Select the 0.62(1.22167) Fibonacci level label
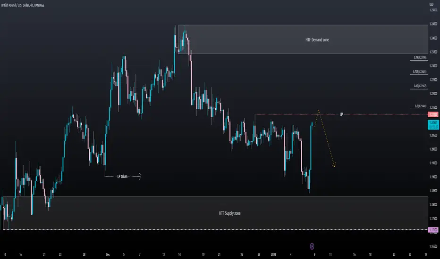The height and width of the screenshot is (259, 440). [420, 86]
